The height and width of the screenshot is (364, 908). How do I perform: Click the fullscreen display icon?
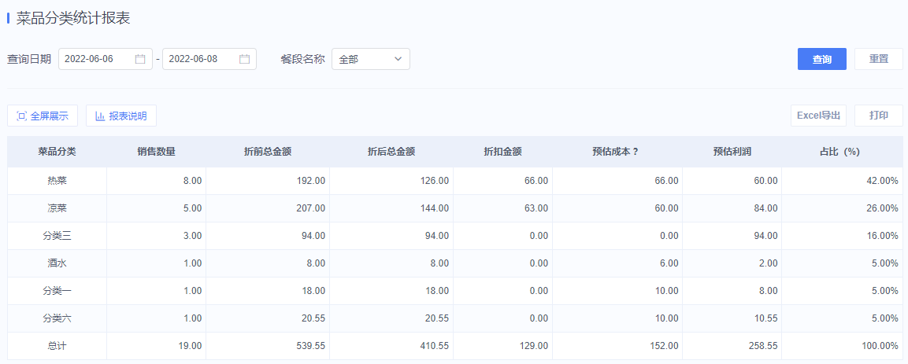(x=22, y=116)
